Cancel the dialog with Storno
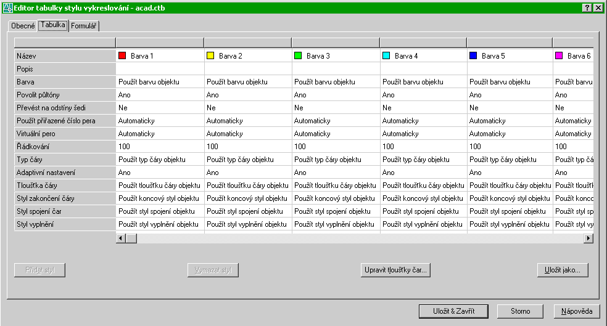607x326 pixels. tap(521, 311)
